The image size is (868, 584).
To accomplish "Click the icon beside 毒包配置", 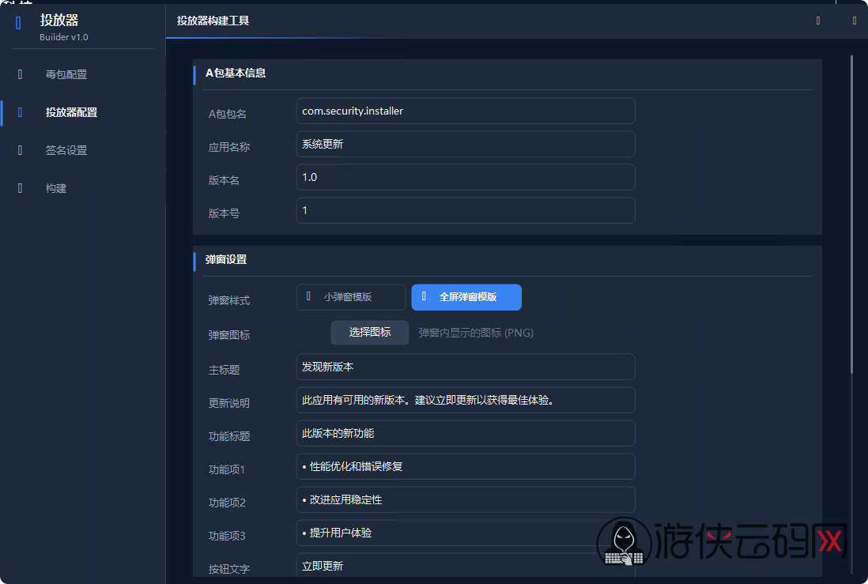I will 21,74.
